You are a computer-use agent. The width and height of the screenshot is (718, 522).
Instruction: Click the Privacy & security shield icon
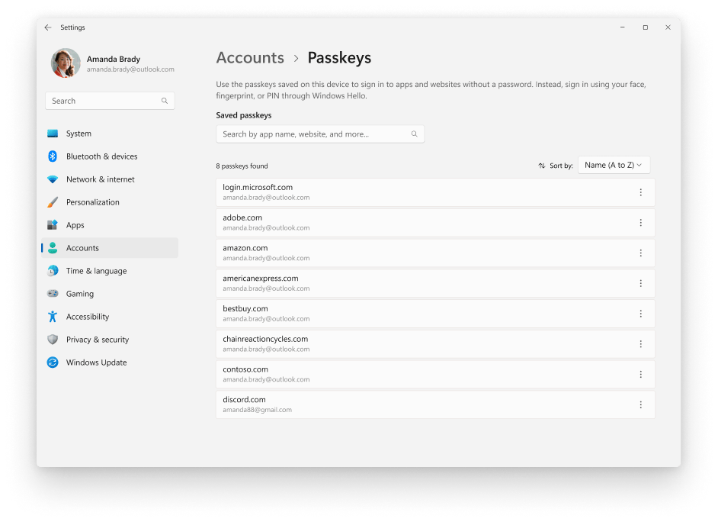(x=53, y=340)
